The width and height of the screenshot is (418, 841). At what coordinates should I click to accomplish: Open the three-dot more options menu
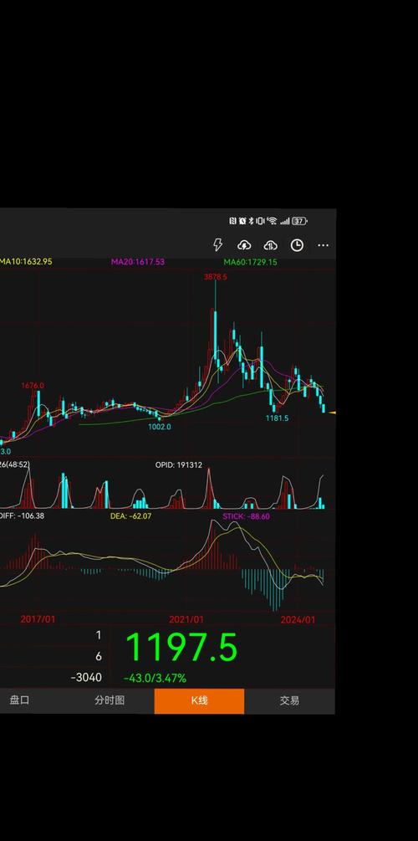coord(324,245)
